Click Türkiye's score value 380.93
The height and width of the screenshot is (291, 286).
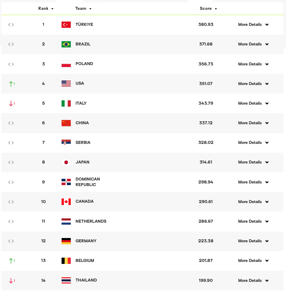tap(206, 25)
